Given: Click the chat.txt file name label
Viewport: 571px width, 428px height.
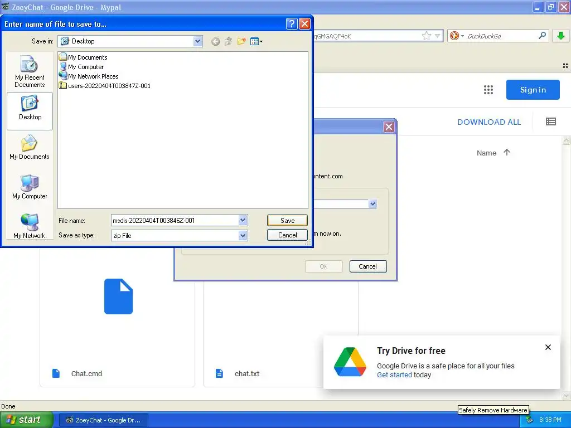Looking at the screenshot, I should [247, 373].
